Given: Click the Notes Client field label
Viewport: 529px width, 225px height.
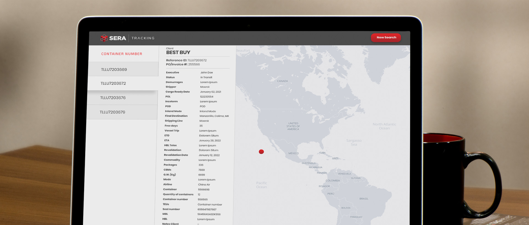Looking at the screenshot, I should [x=170, y=224].
